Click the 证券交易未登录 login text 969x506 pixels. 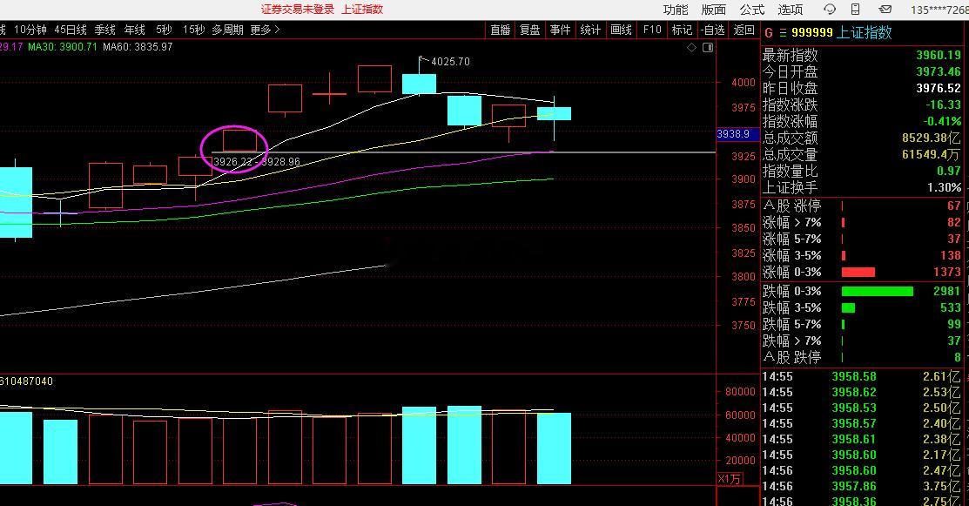pos(297,10)
